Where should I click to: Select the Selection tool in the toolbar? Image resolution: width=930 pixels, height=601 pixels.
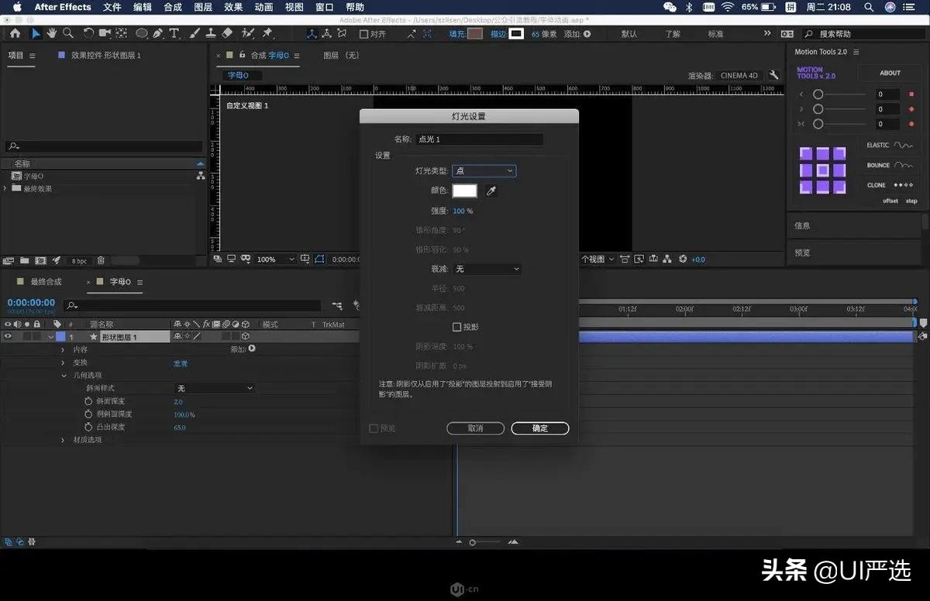point(35,33)
